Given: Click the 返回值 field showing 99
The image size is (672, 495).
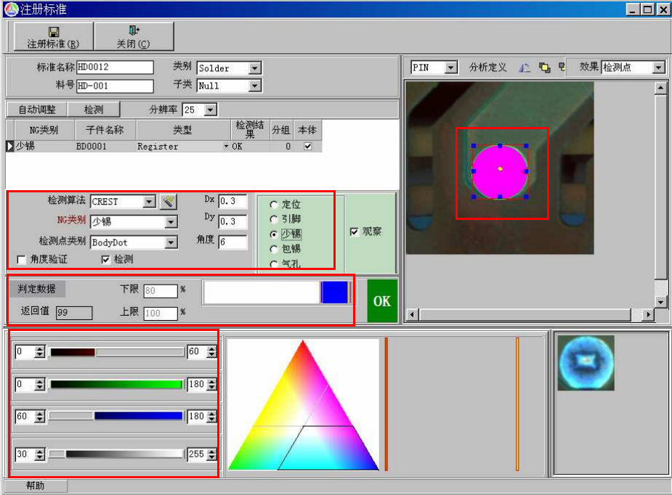Looking at the screenshot, I should (x=74, y=313).
